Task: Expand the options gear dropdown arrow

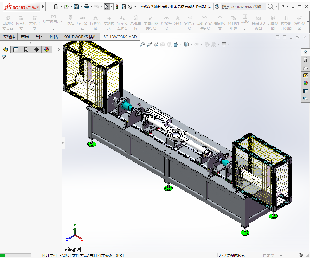Action: click(135, 7)
